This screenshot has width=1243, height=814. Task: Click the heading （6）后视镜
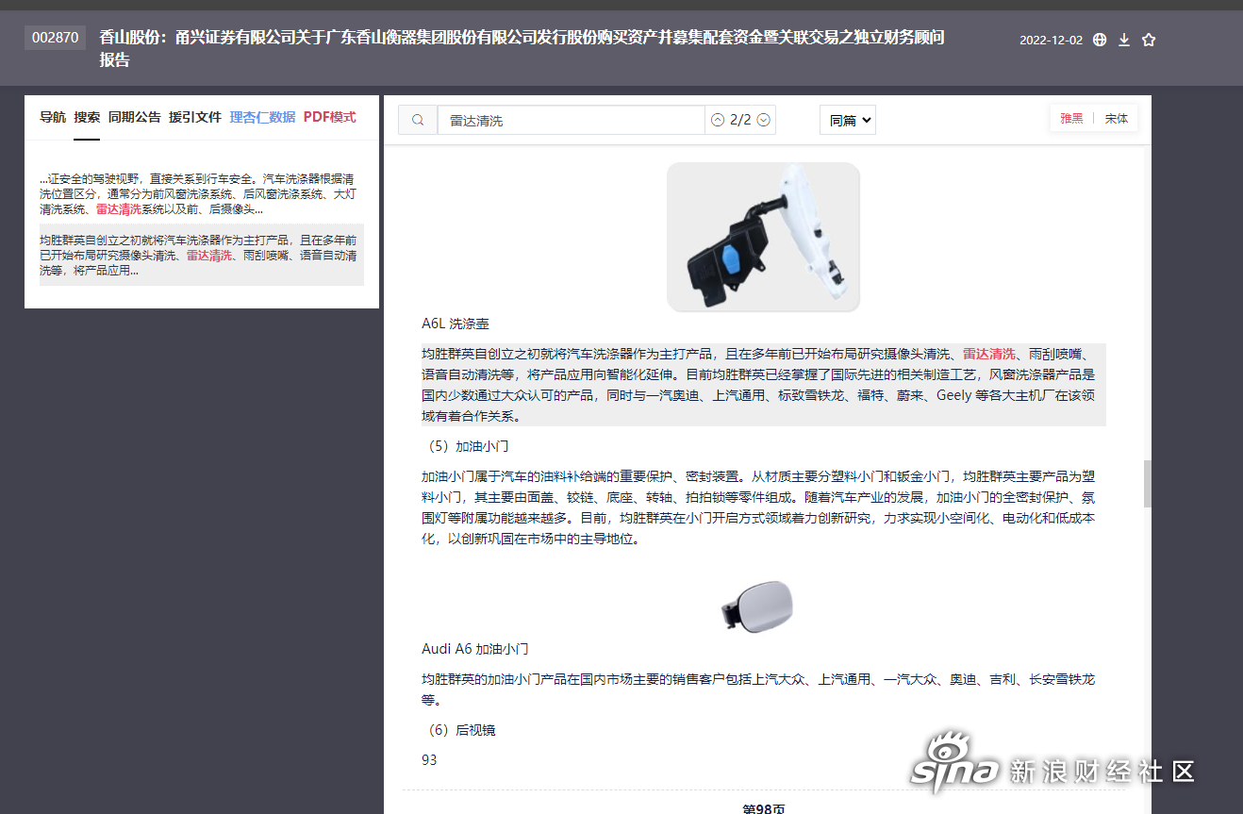click(458, 730)
